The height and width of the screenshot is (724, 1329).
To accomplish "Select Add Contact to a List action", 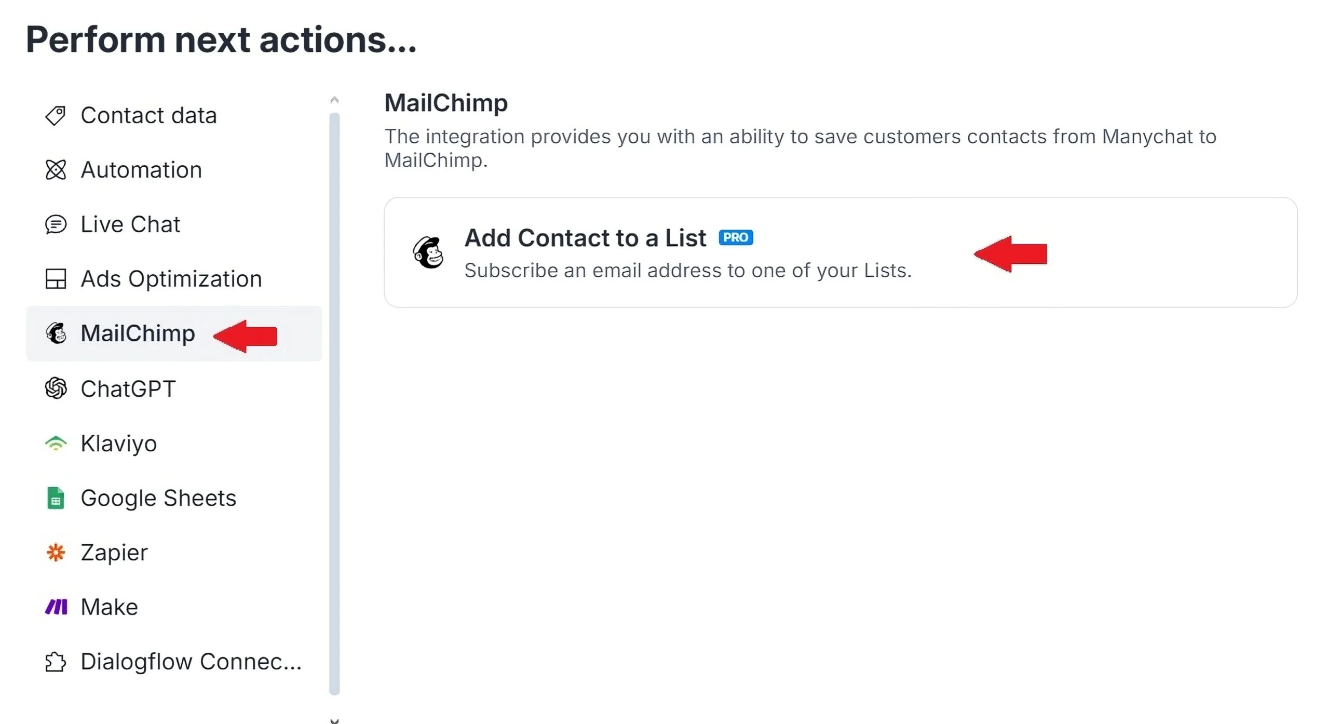I will [x=840, y=252].
